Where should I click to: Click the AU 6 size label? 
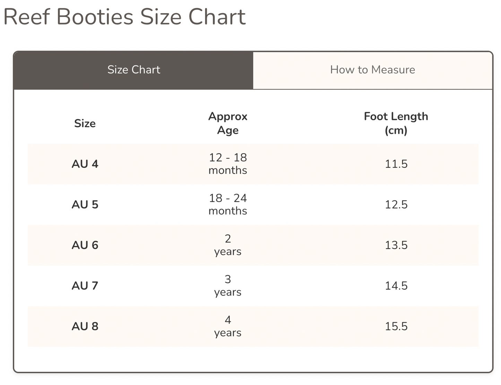pos(85,245)
